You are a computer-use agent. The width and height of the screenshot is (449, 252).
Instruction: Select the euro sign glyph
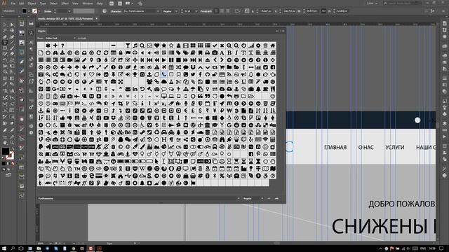(185, 111)
